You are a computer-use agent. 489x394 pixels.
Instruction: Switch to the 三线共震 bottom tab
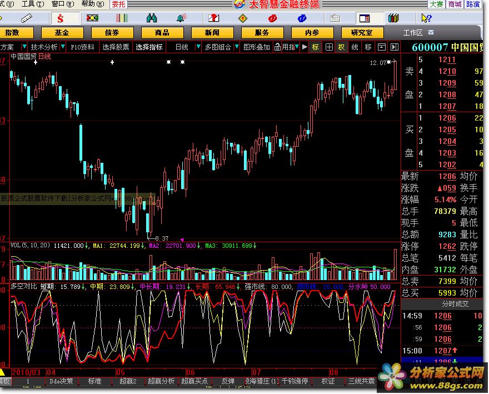[361, 381]
